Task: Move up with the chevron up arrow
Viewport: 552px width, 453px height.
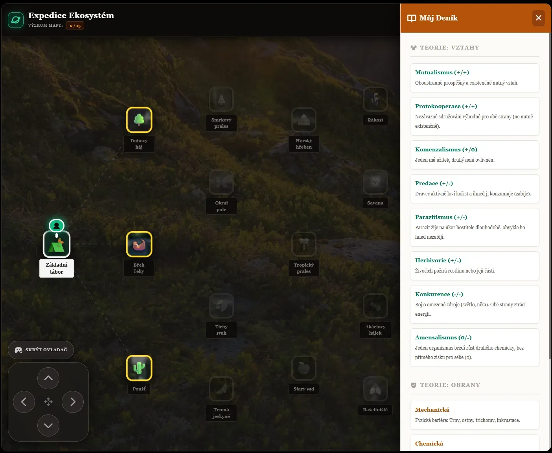Action: [x=48, y=378]
